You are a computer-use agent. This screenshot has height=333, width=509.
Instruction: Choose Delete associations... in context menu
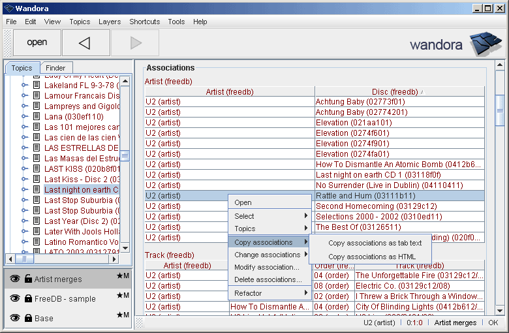pos(270,279)
